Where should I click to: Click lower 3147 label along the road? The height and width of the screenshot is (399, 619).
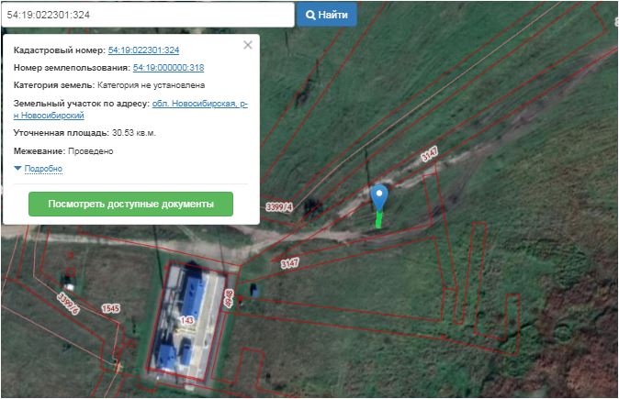[x=289, y=263]
